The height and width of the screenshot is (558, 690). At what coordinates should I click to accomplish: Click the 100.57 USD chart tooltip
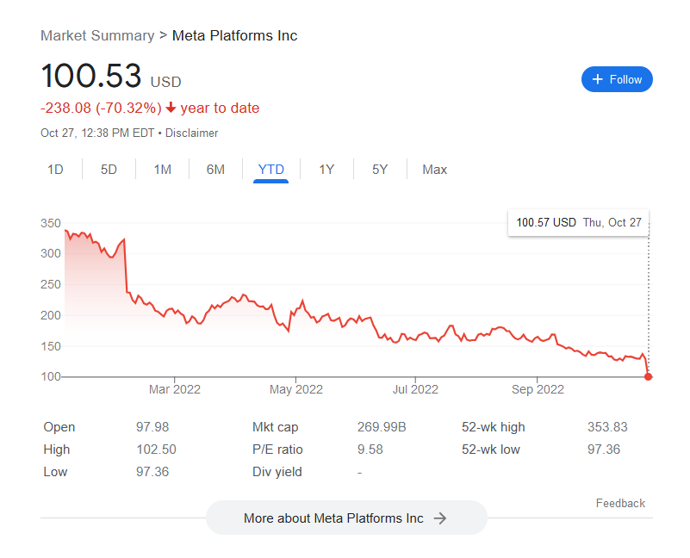578,223
